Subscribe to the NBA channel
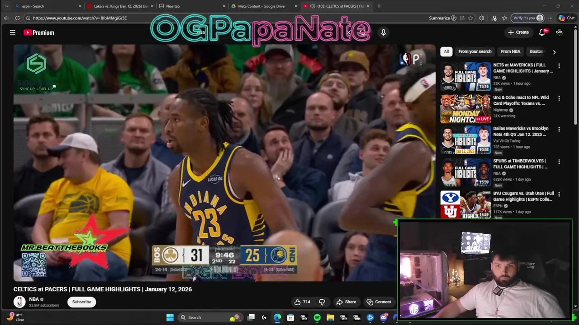The height and width of the screenshot is (325, 579). point(82,302)
